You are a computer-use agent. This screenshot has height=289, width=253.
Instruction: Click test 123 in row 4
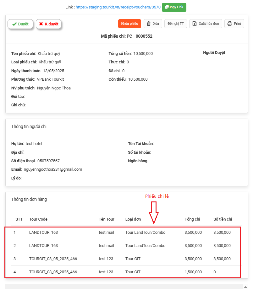click(x=106, y=272)
